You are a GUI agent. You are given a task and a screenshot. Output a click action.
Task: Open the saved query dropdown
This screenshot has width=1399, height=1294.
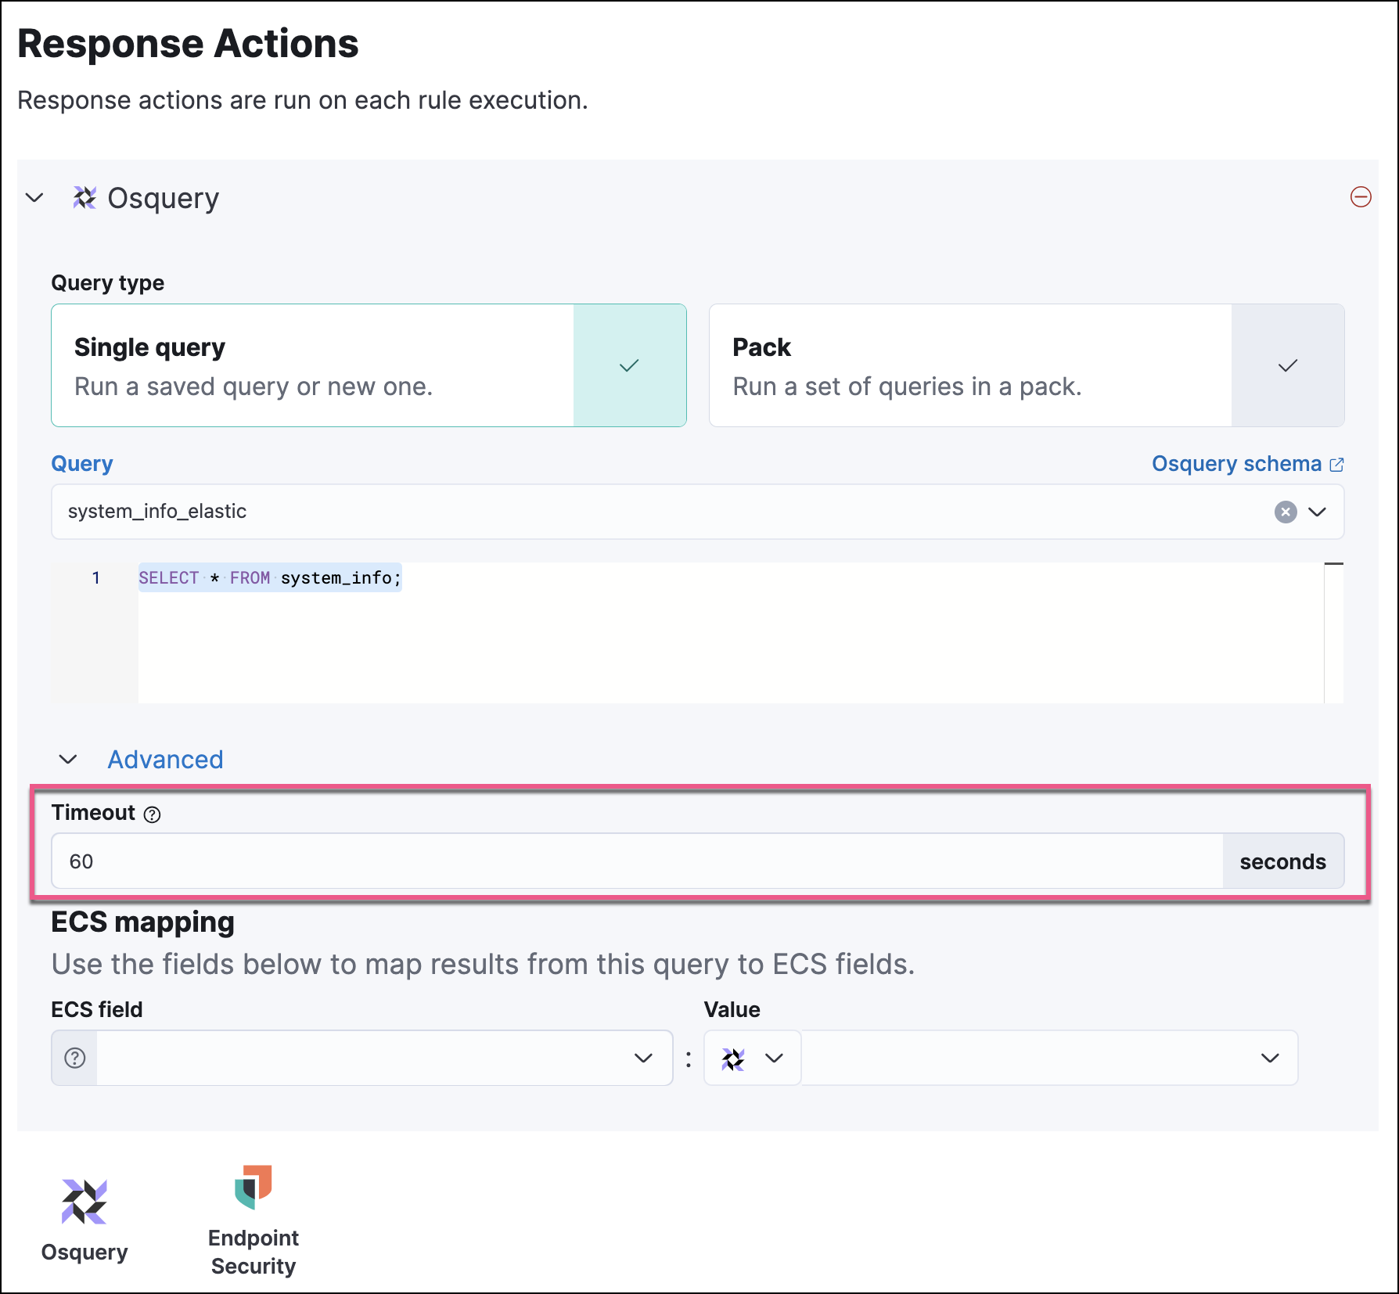[1318, 512]
